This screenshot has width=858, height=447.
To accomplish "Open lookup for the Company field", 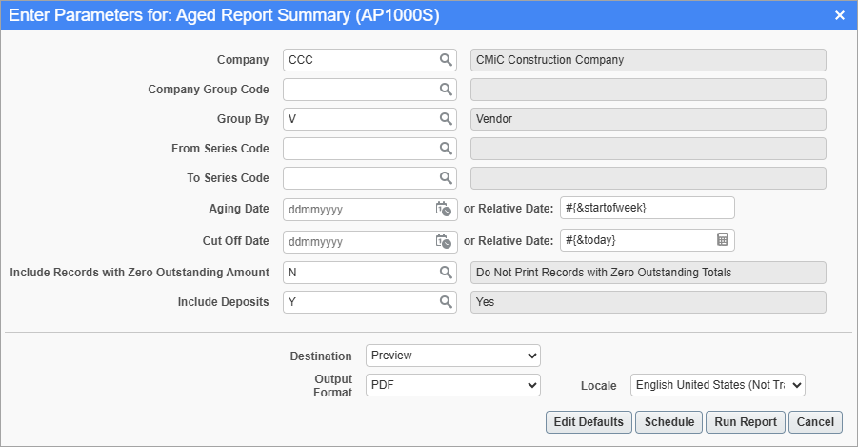I will pos(446,60).
